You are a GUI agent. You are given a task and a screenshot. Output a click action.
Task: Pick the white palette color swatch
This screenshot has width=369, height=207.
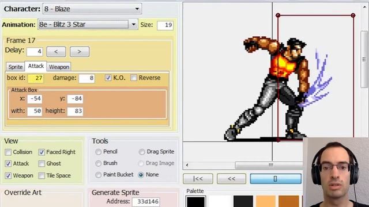pyautogui.click(x=220, y=202)
